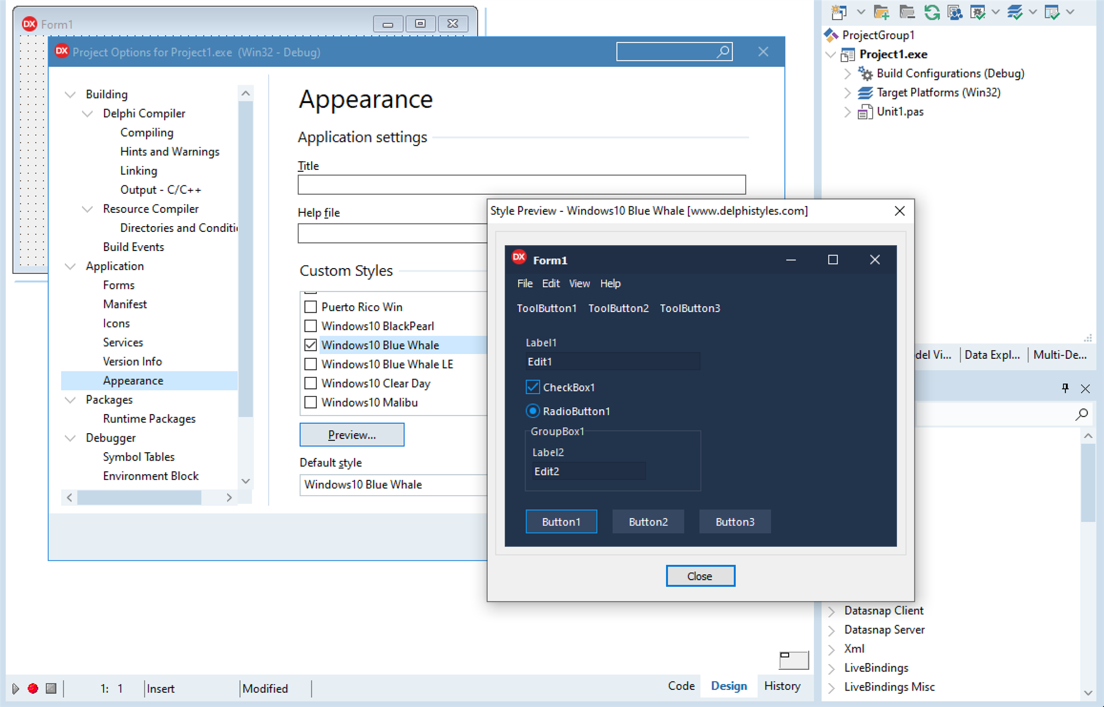
Task: Click the Build Configurations gear icon
Action: click(865, 73)
